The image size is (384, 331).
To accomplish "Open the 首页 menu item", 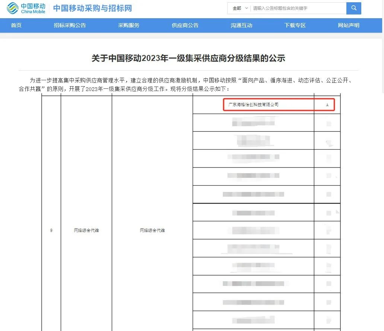I will click(16, 25).
